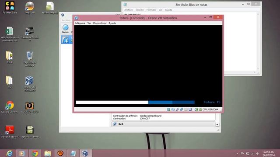Select the ImgBurn desktop icon

pos(30,8)
